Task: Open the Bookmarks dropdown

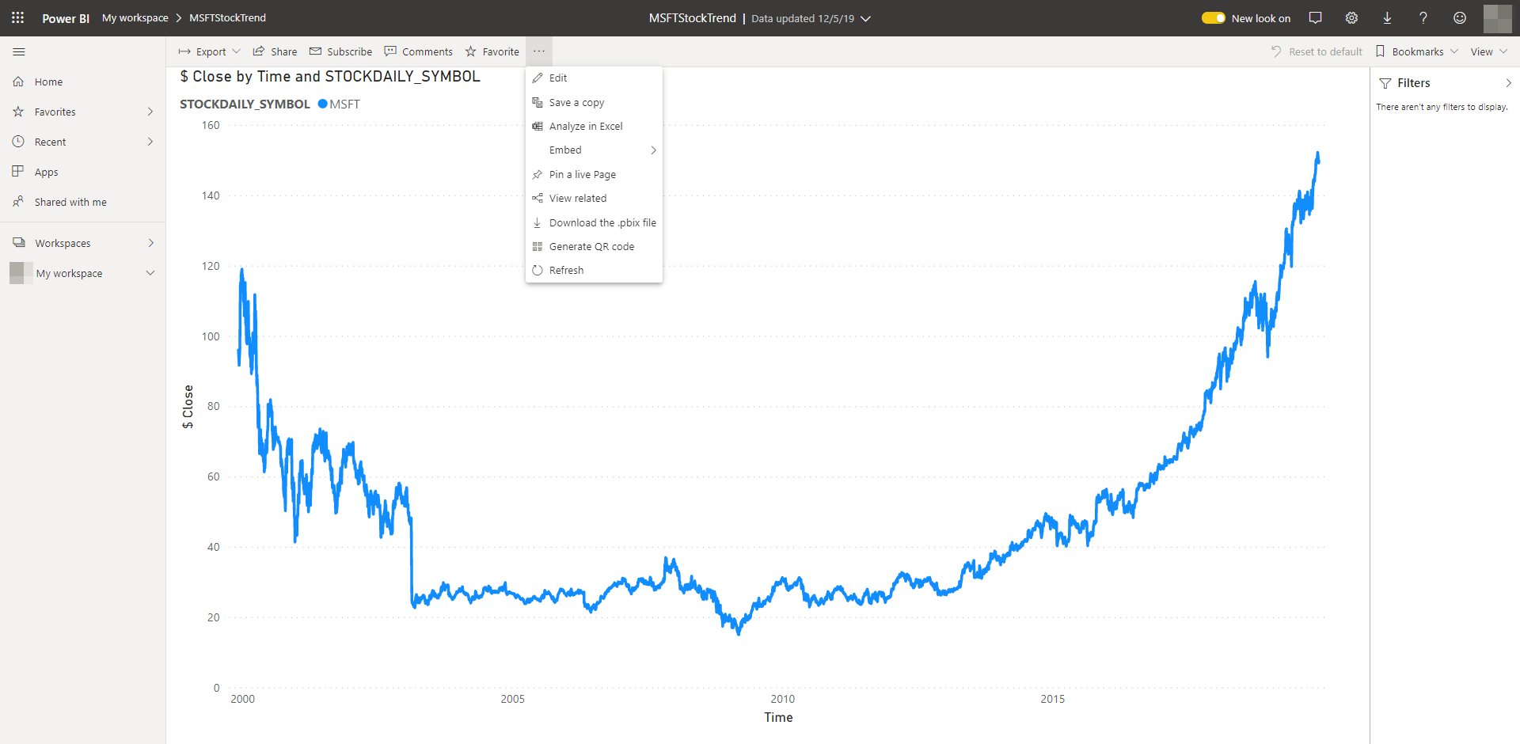Action: click(x=1416, y=51)
